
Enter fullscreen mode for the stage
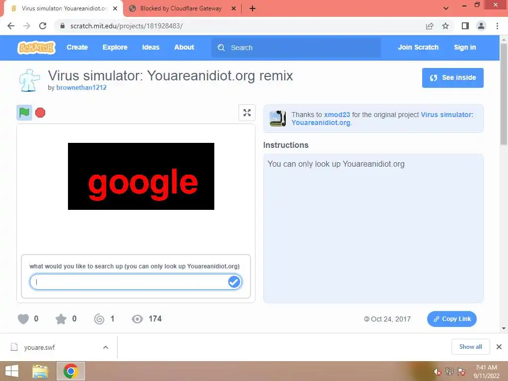point(247,113)
